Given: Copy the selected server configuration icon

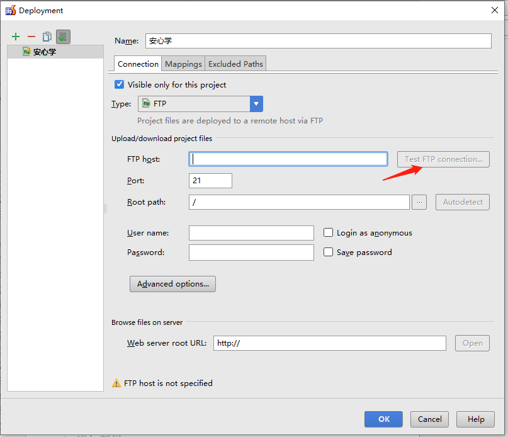Looking at the screenshot, I should pyautogui.click(x=47, y=37).
